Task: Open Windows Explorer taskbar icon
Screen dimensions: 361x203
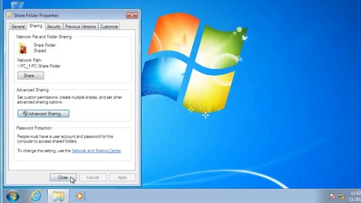Action: tap(58, 196)
